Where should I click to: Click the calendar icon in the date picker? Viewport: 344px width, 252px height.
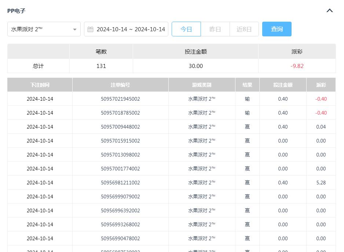pyautogui.click(x=91, y=29)
